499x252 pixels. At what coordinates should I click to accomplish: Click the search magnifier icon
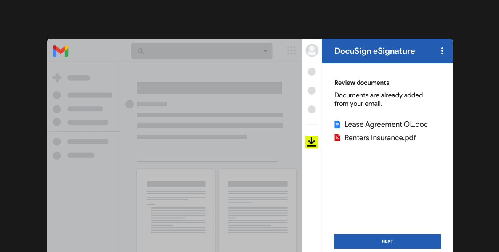coord(141,51)
